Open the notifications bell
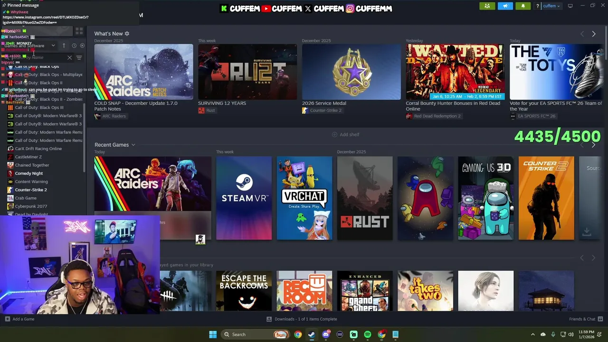Viewport: 608px width, 342px height. pos(523,6)
